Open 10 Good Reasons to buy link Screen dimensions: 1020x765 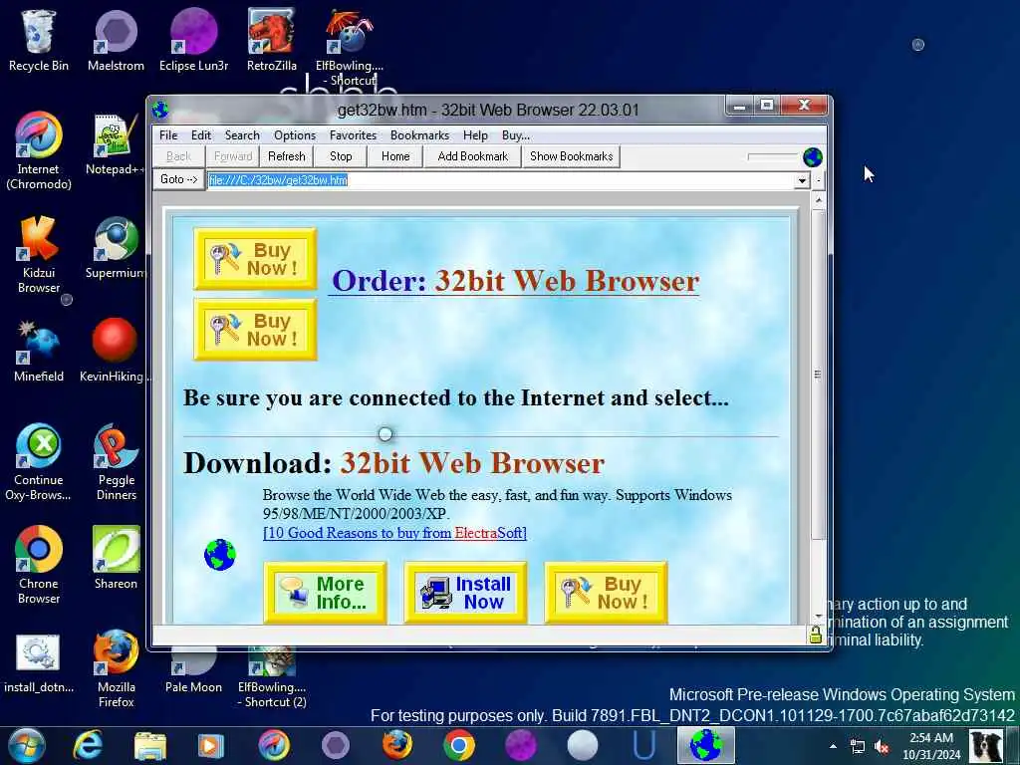click(x=394, y=533)
